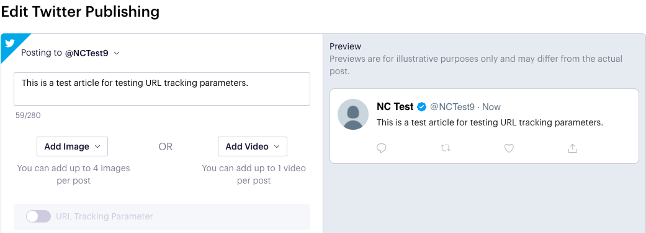Viewport: 646px width, 233px height.
Task: Click the heart like icon in preview
Action: pyautogui.click(x=509, y=148)
